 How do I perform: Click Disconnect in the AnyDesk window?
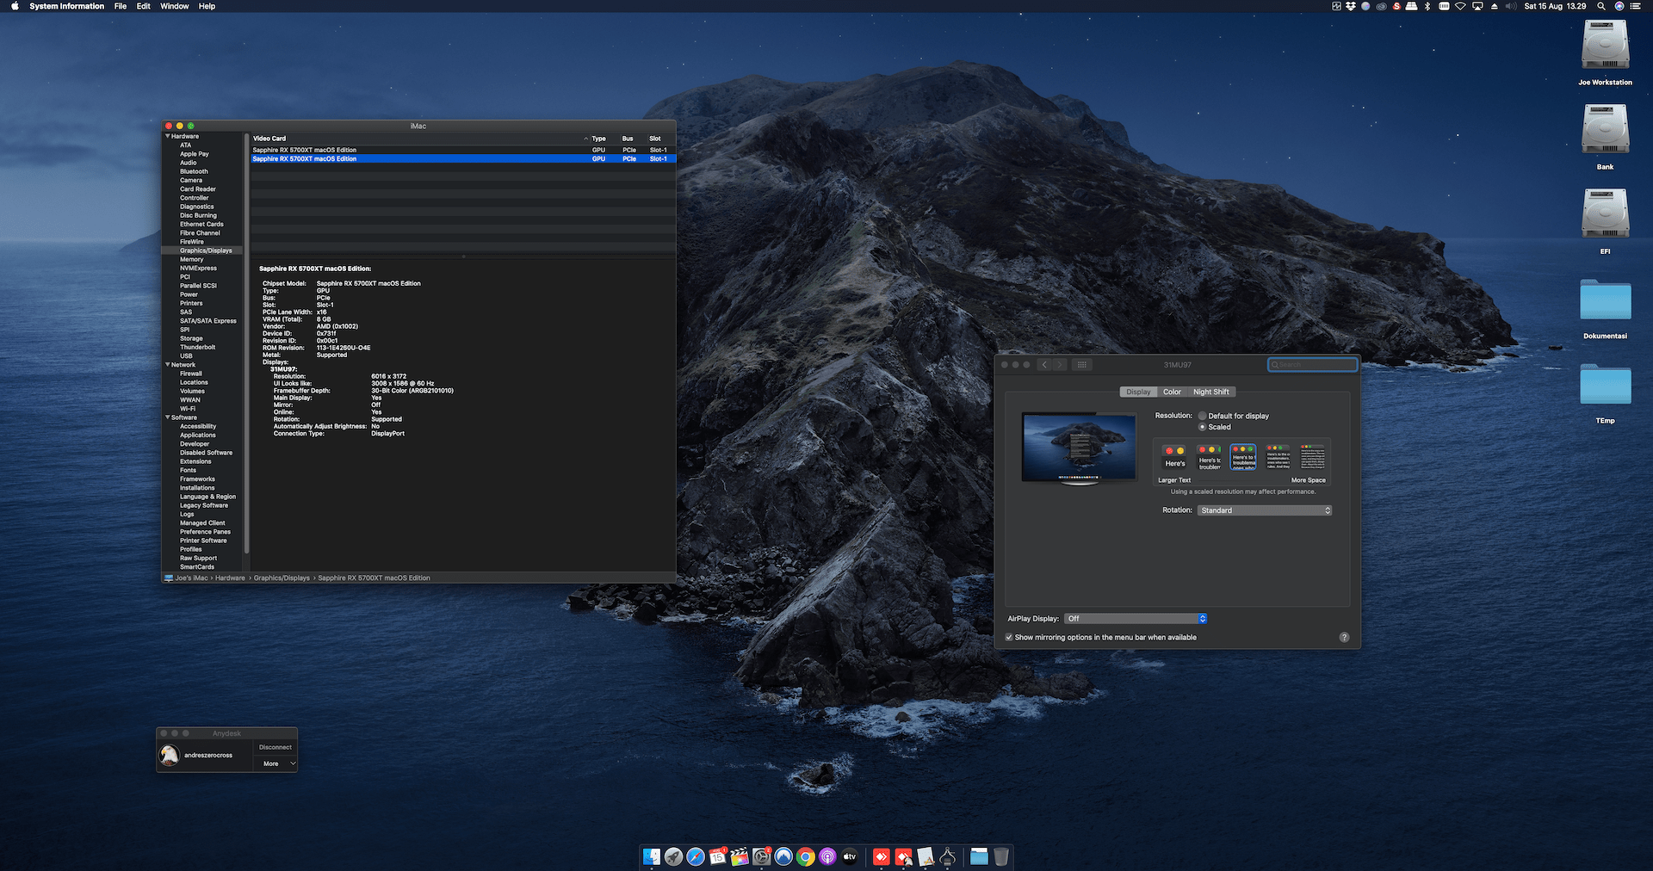pos(275,747)
